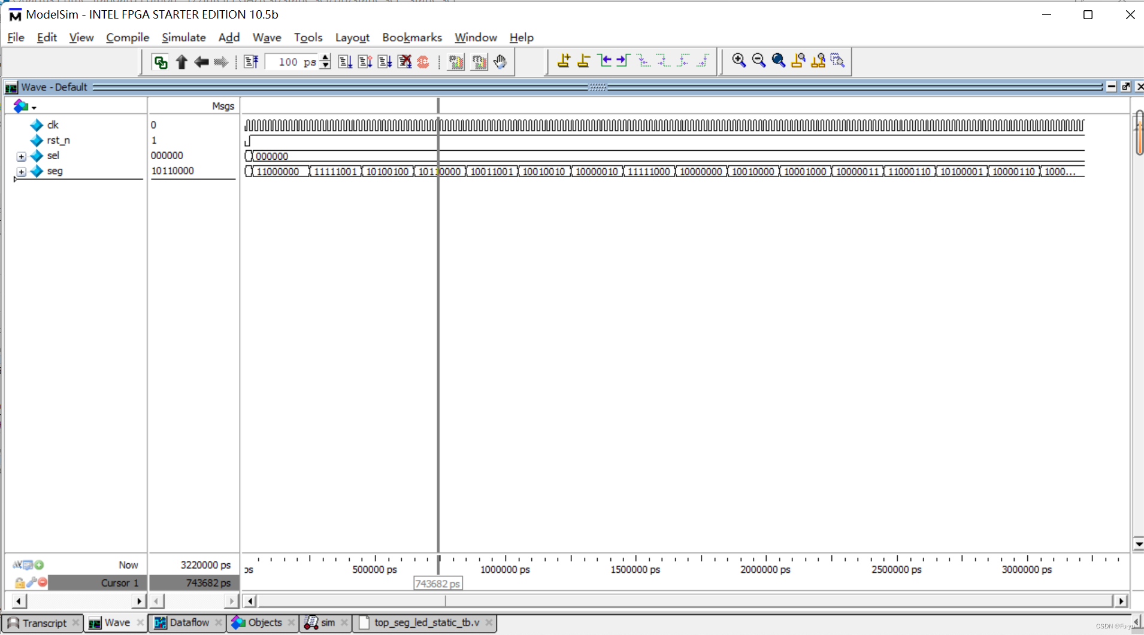
Task: Click the Cursor 1 label
Action: [120, 582]
